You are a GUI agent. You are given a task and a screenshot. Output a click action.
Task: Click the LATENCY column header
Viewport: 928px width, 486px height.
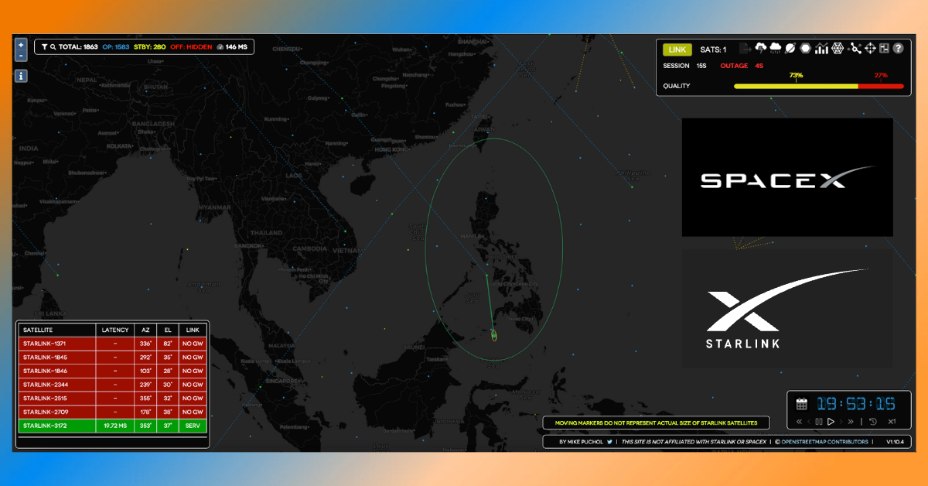click(115, 330)
